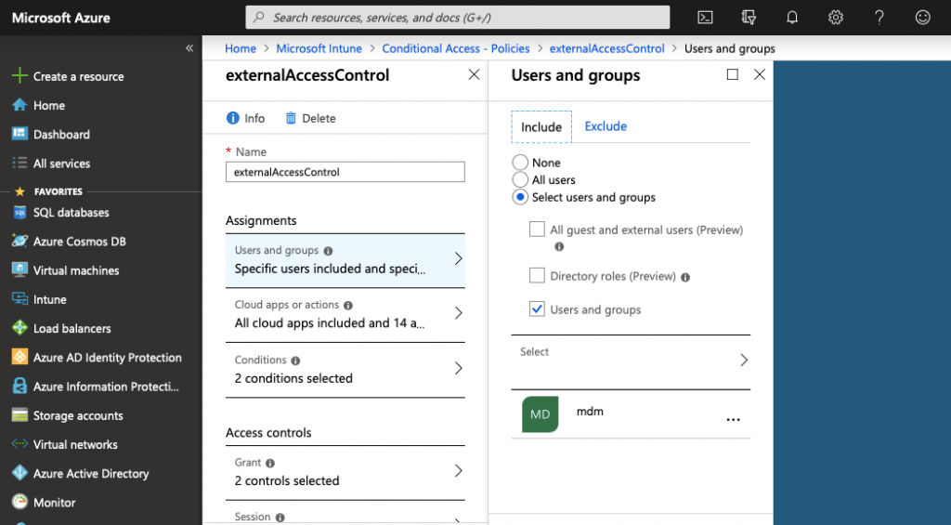Open Azure Cosmos DB in favorites
The height and width of the screenshot is (525, 951).
[79, 242]
